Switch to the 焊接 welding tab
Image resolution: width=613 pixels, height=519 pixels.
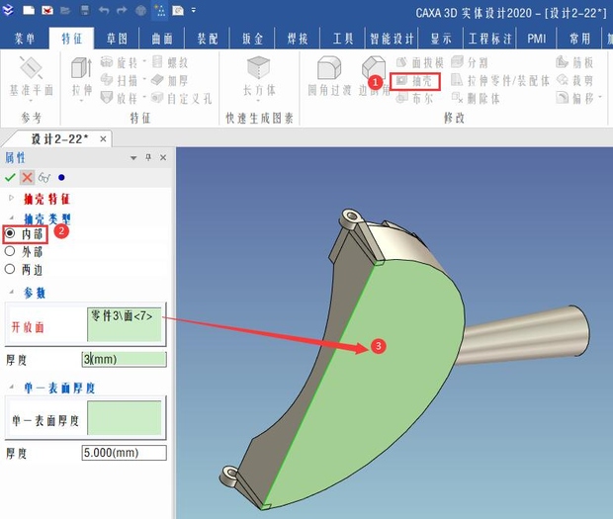click(298, 39)
